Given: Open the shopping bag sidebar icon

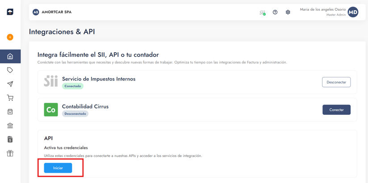Looking at the screenshot, I should 10,112.
